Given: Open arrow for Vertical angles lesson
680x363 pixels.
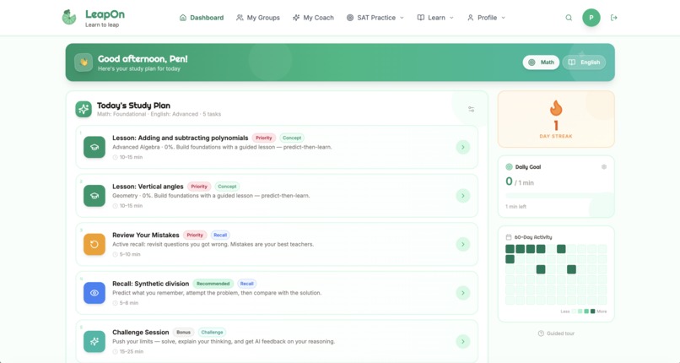Looking at the screenshot, I should [x=462, y=196].
